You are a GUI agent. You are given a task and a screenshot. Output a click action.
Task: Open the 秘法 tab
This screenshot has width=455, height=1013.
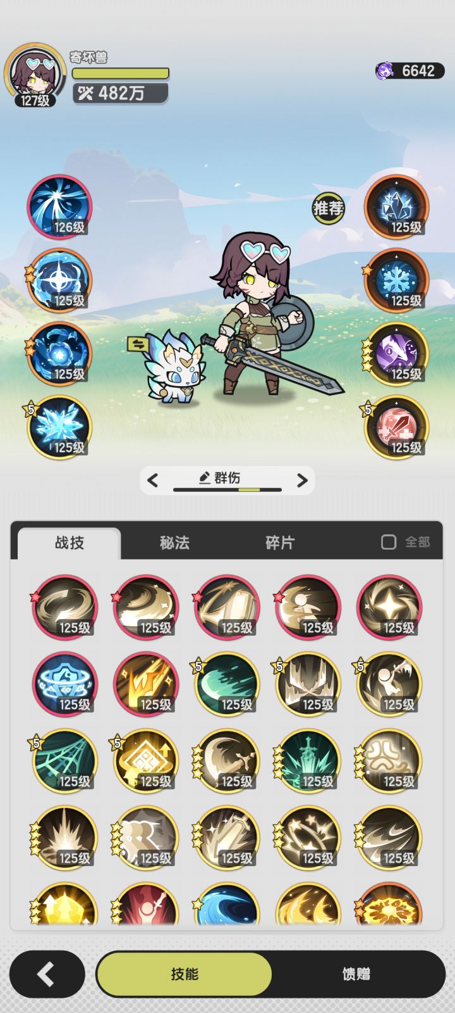[174, 543]
